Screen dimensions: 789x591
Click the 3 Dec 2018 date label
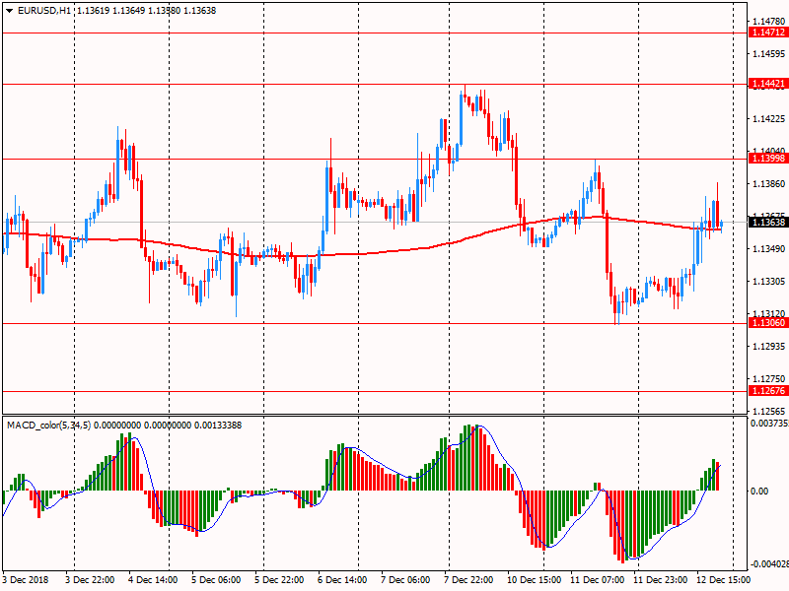coord(27,580)
